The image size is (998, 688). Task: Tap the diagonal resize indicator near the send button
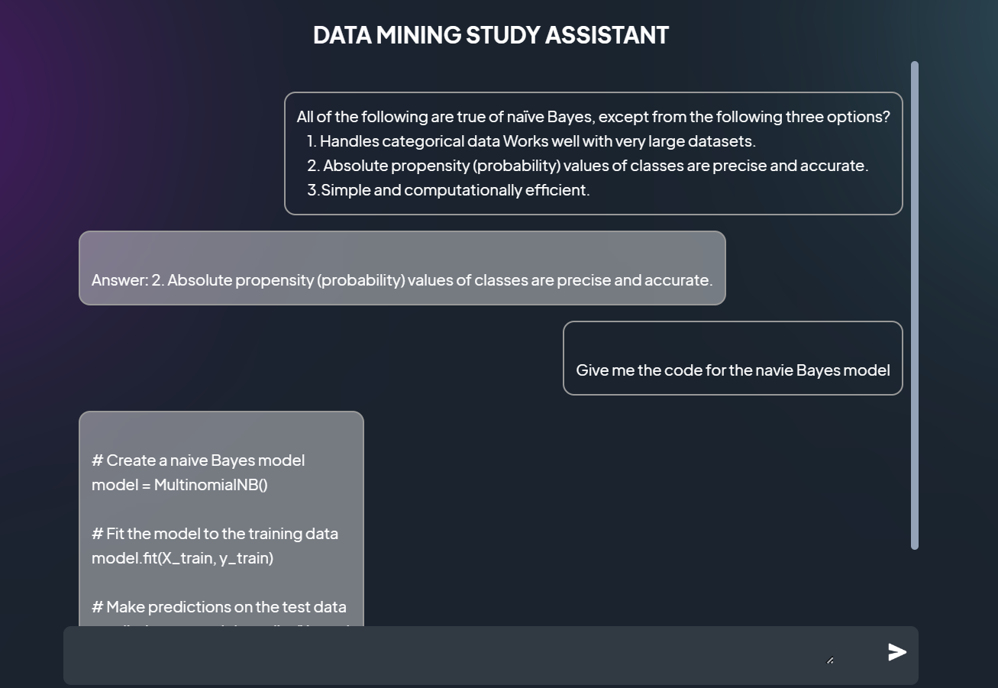pyautogui.click(x=830, y=660)
